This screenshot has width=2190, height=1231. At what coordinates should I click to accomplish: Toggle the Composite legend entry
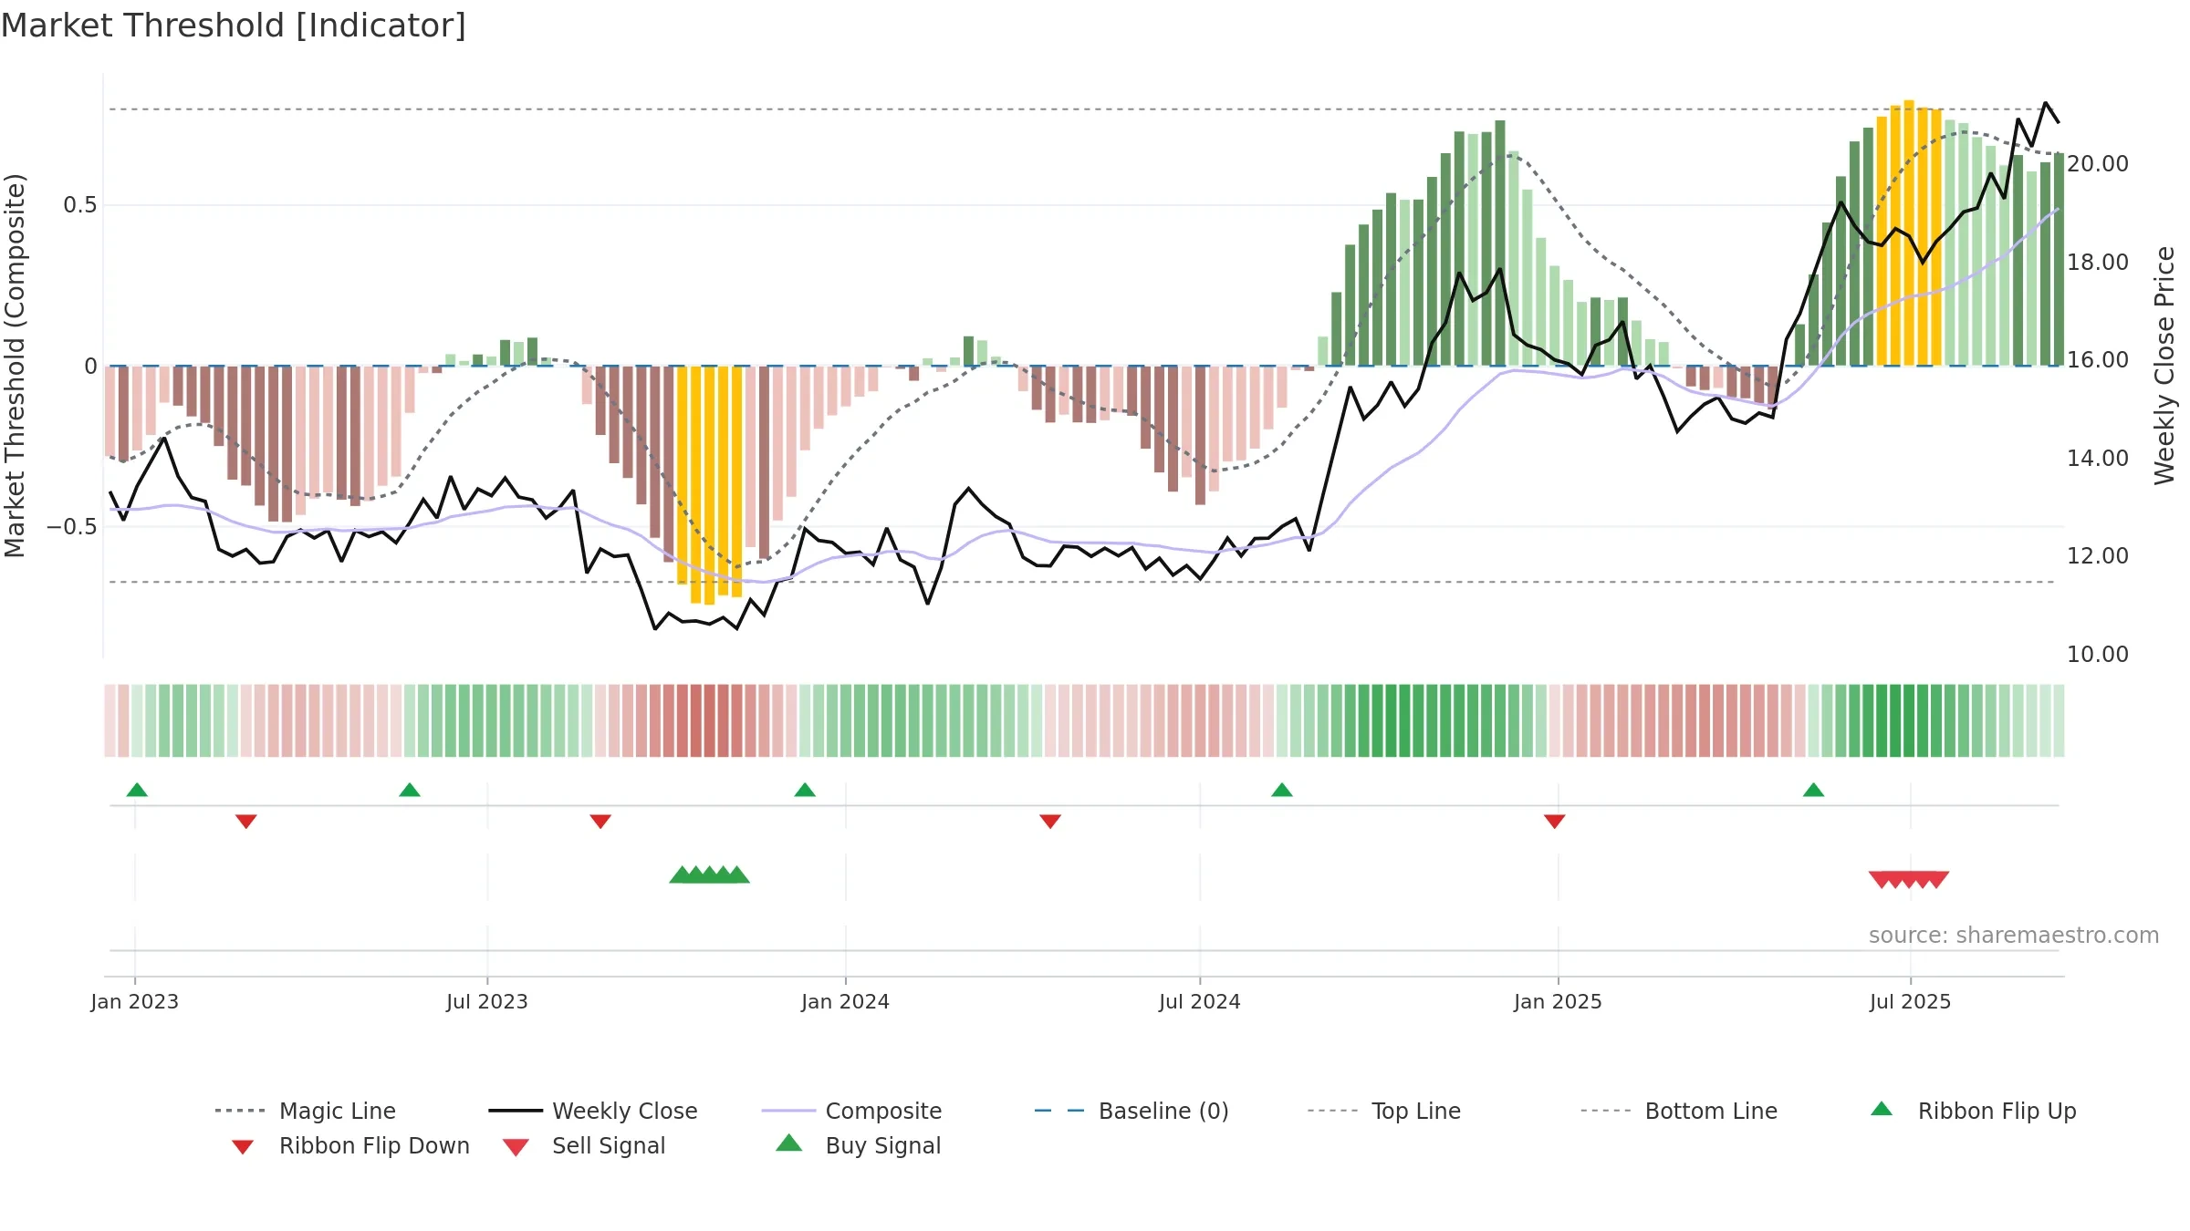(x=851, y=1111)
